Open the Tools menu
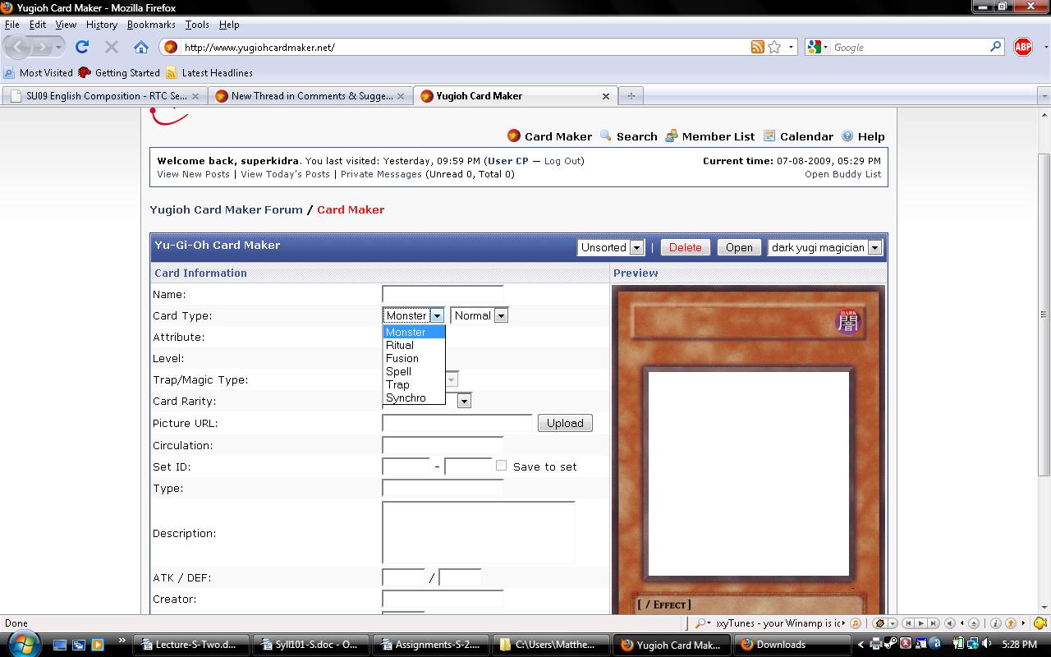This screenshot has height=657, width=1051. click(x=197, y=25)
